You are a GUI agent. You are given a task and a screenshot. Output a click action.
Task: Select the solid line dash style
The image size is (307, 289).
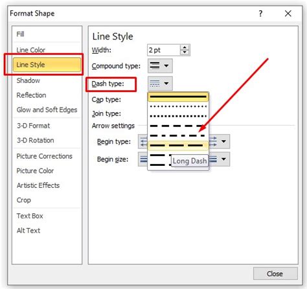pyautogui.click(x=178, y=97)
